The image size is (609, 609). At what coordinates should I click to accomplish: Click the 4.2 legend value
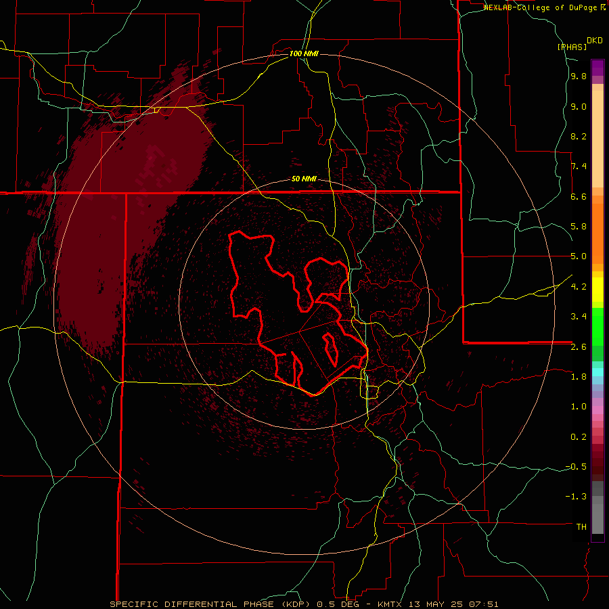[x=579, y=287]
